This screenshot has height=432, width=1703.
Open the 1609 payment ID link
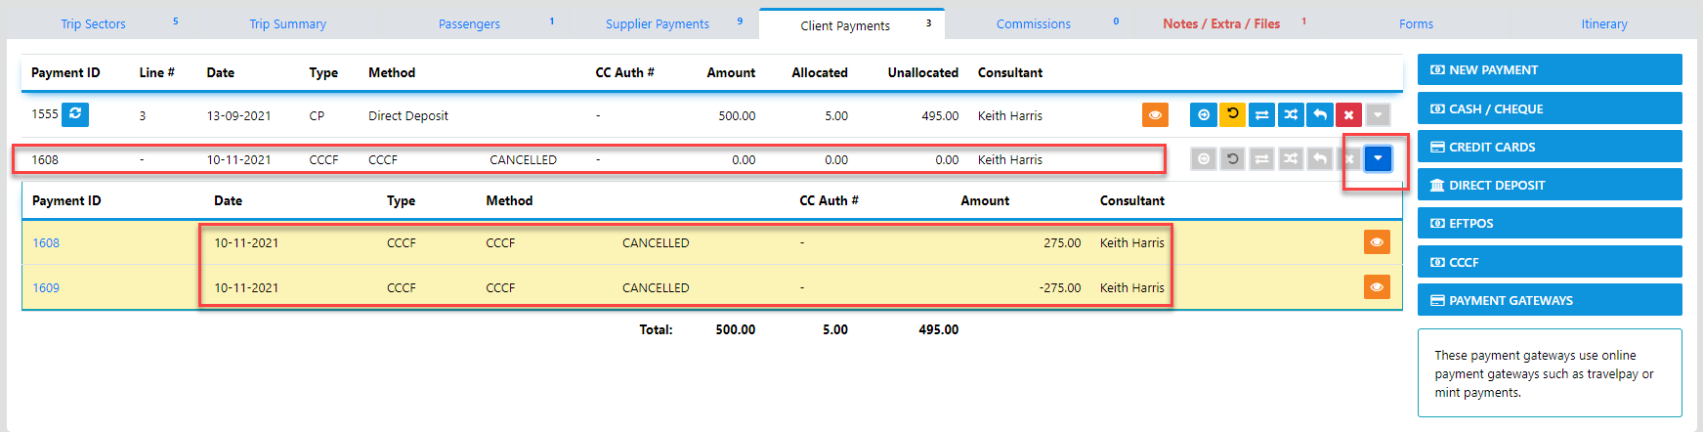click(x=46, y=288)
